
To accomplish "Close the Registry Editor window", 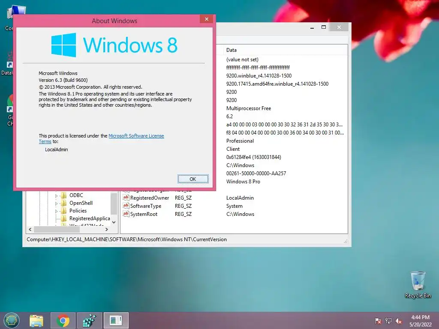I will tap(339, 27).
